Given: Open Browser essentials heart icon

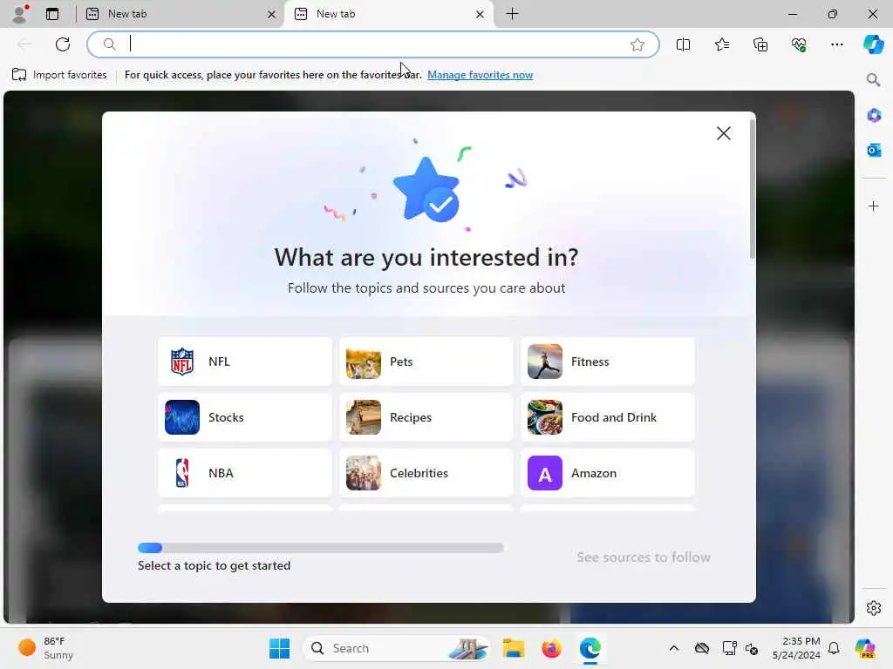Looking at the screenshot, I should (x=799, y=44).
